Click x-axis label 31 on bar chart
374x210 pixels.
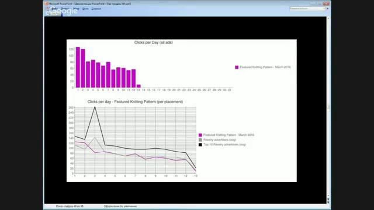[229, 90]
